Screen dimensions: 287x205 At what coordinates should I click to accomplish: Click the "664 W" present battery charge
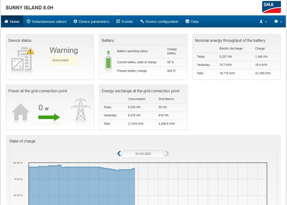click(x=171, y=71)
